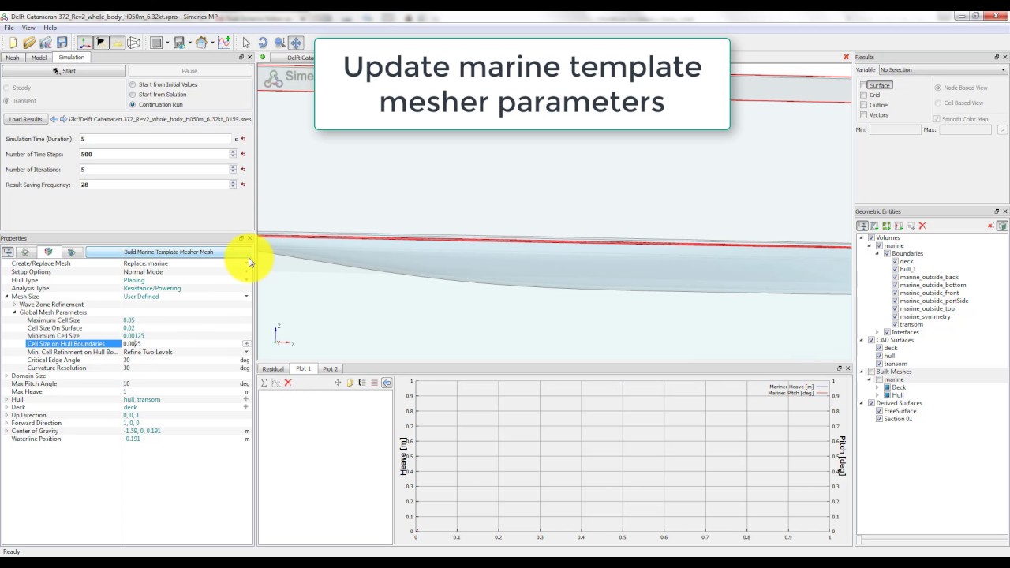Click the home view icon
Screen dimensions: 1010x568
coord(202,43)
